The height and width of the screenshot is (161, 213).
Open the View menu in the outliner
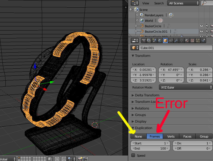point(146,3)
